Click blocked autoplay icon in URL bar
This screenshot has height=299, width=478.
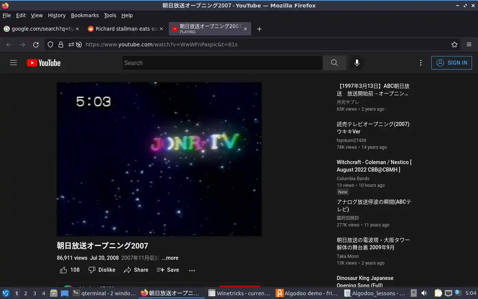(79, 44)
